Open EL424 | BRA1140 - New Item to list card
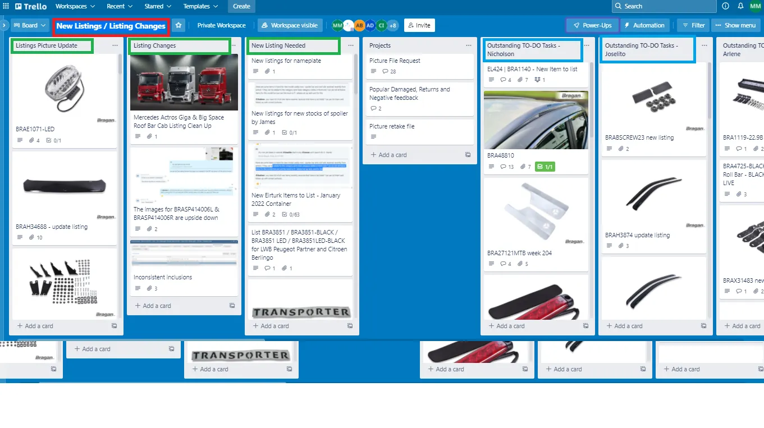Screen dimensions: 764x428 536,73
